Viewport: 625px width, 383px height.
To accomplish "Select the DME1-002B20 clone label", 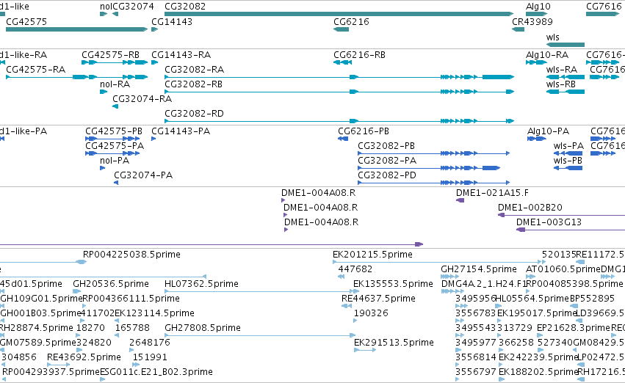I will [x=530, y=208].
